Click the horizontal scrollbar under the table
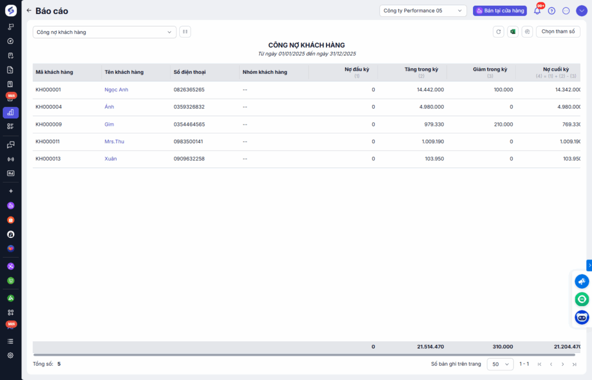592x380 pixels. tap(304, 355)
